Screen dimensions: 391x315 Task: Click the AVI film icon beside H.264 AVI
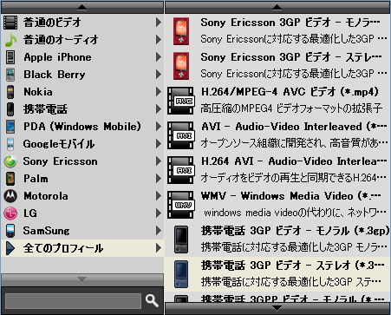[x=181, y=170]
